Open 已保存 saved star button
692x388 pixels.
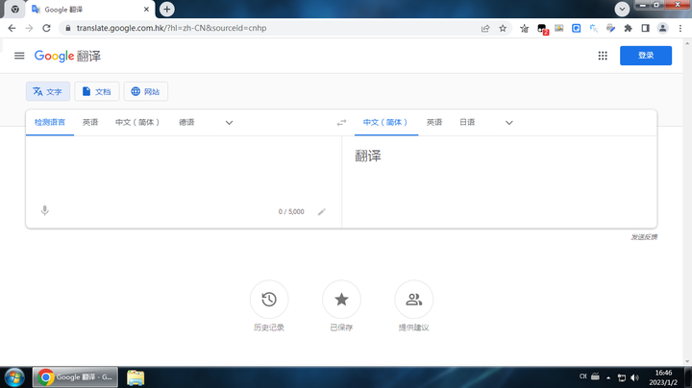click(x=341, y=300)
